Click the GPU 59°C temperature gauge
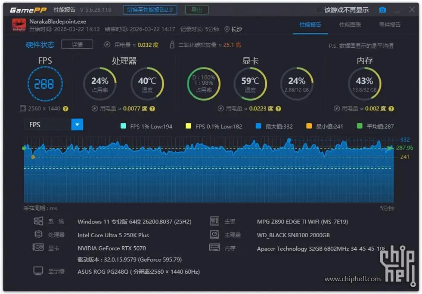 [x=250, y=84]
